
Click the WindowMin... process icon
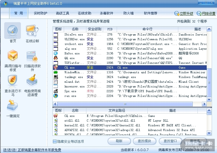[x=56, y=72]
